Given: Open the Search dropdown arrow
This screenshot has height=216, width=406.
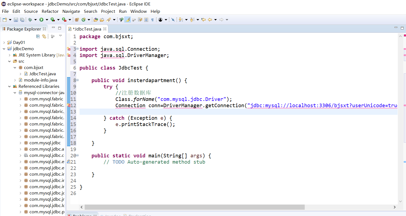Looking at the screenshot, I should pyautogui.click(x=114, y=20).
